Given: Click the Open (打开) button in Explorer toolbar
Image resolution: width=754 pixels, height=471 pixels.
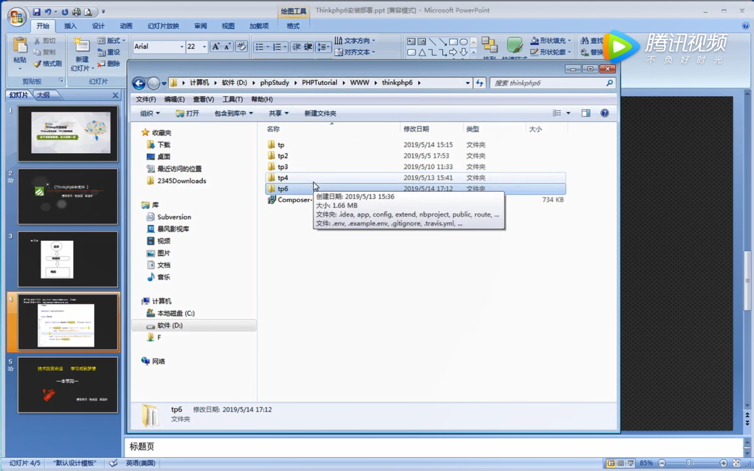Looking at the screenshot, I should pos(188,113).
